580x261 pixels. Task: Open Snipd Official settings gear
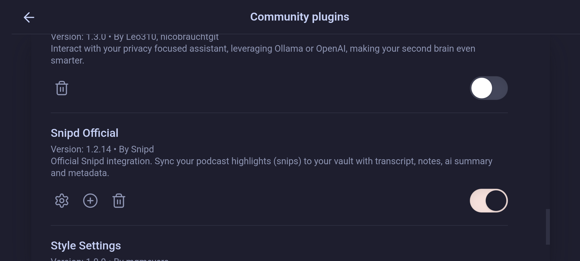click(x=62, y=201)
